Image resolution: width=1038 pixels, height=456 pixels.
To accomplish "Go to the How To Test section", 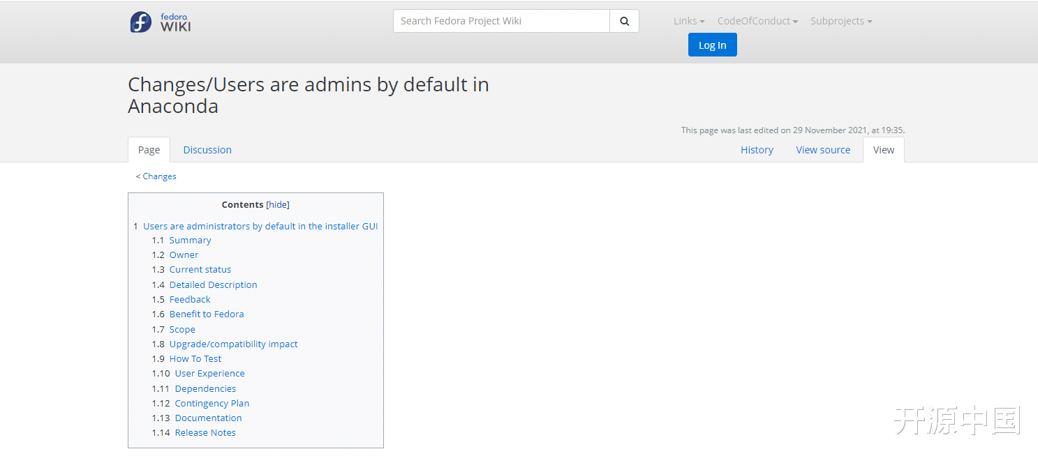I will 195,358.
